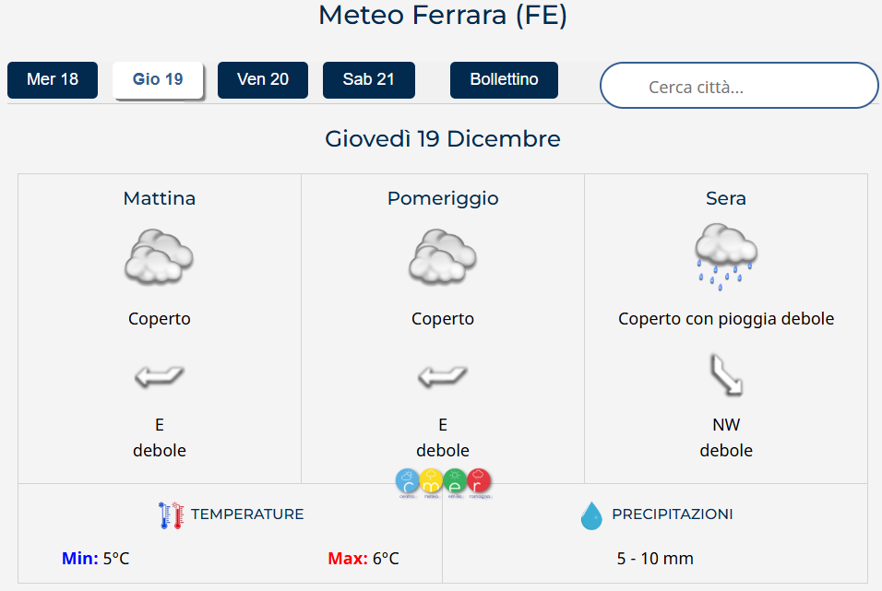Click the morning overcast cloud icon
Viewport: 882px width, 591px height.
click(159, 257)
